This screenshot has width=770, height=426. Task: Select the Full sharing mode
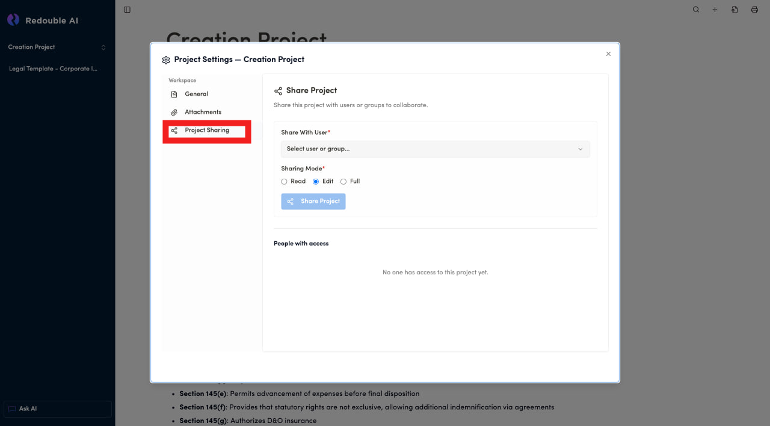[343, 182]
